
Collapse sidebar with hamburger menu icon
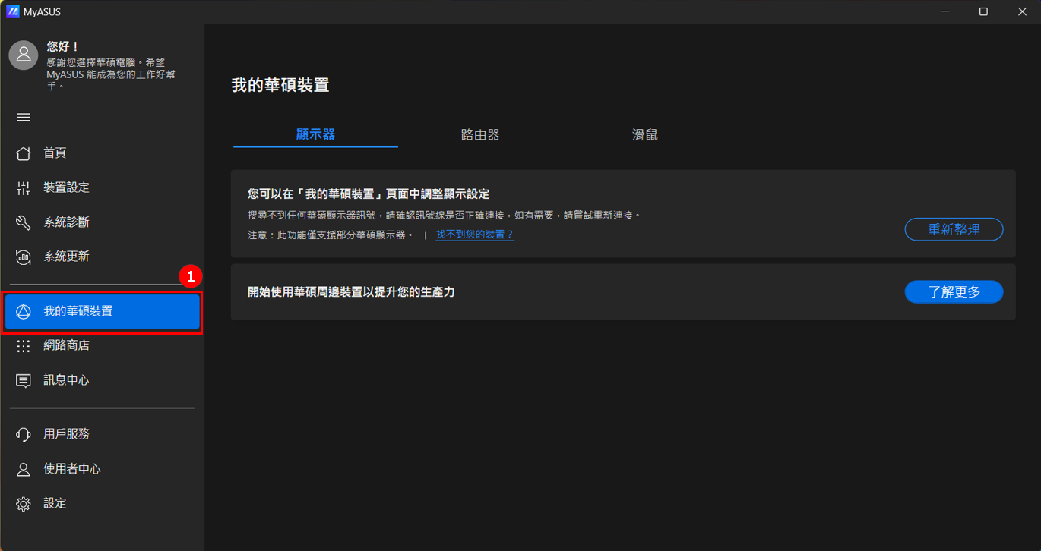[24, 117]
